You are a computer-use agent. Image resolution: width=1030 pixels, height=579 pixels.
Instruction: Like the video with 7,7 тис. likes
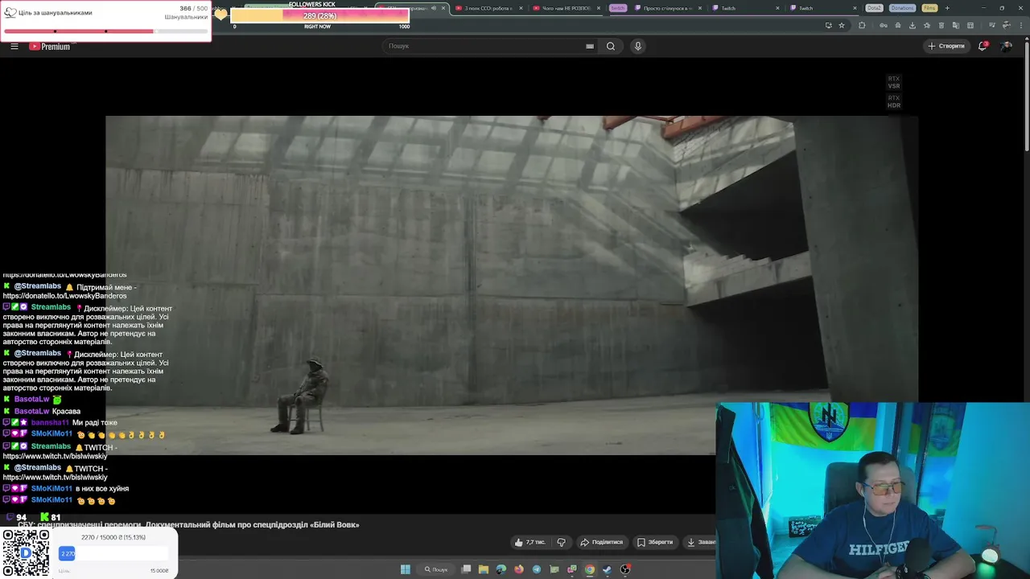tap(529, 542)
